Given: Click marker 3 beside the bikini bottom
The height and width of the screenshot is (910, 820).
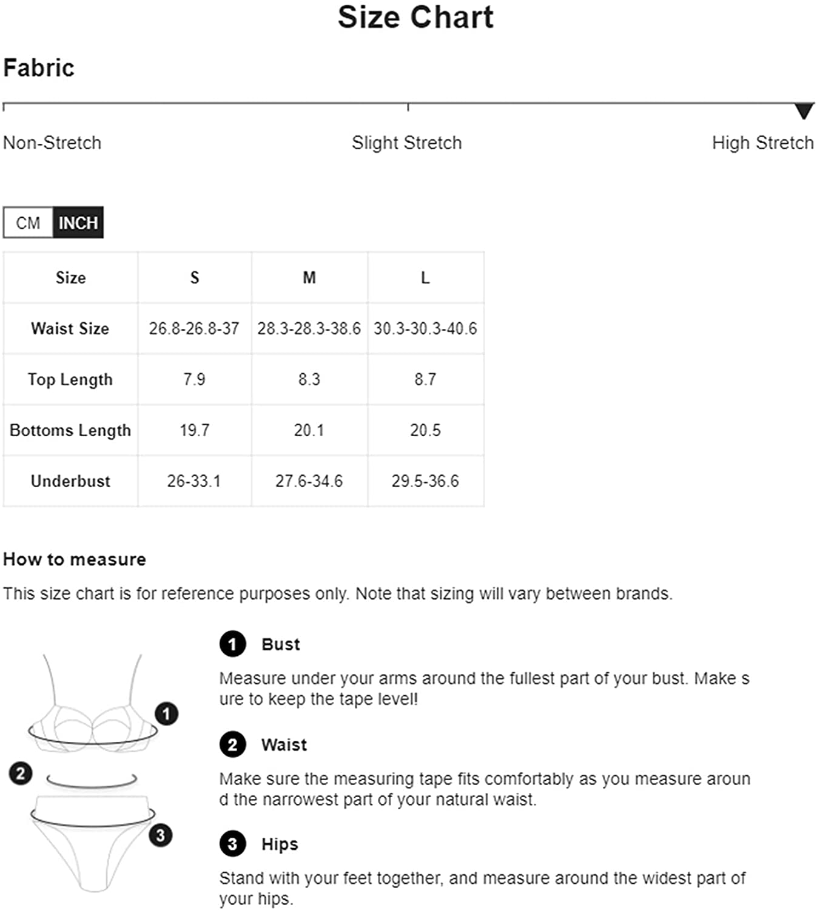Looking at the screenshot, I should point(161,835).
